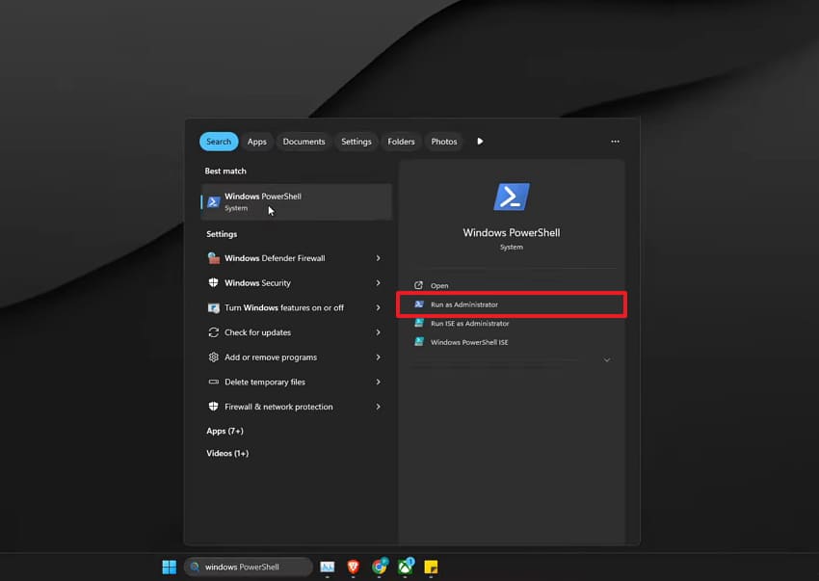
Task: Expand the actions list with down chevron
Action: tap(607, 360)
